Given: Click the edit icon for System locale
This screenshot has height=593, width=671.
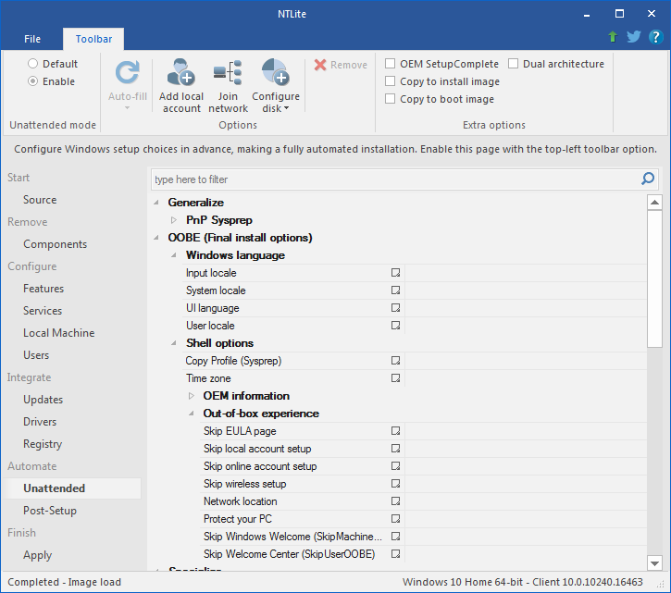Looking at the screenshot, I should [x=395, y=290].
